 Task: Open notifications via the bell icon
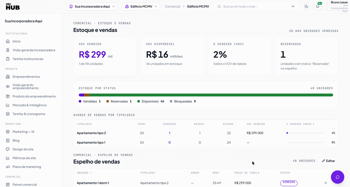(318, 7)
